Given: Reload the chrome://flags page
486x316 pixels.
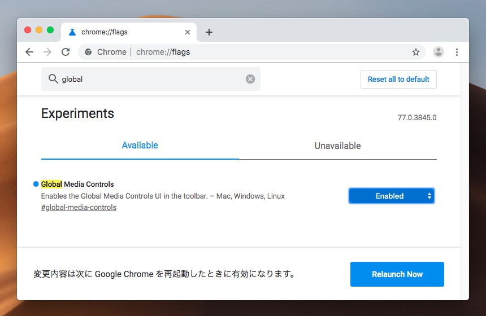Looking at the screenshot, I should click(x=66, y=52).
